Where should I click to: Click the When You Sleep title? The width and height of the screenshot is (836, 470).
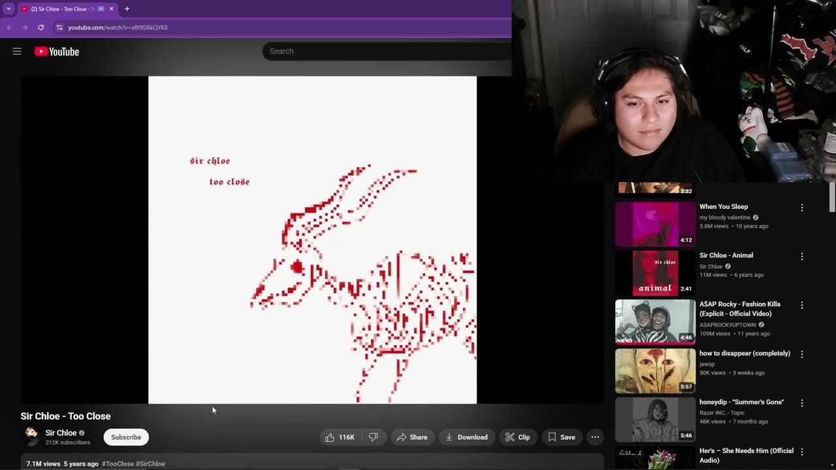click(x=724, y=206)
